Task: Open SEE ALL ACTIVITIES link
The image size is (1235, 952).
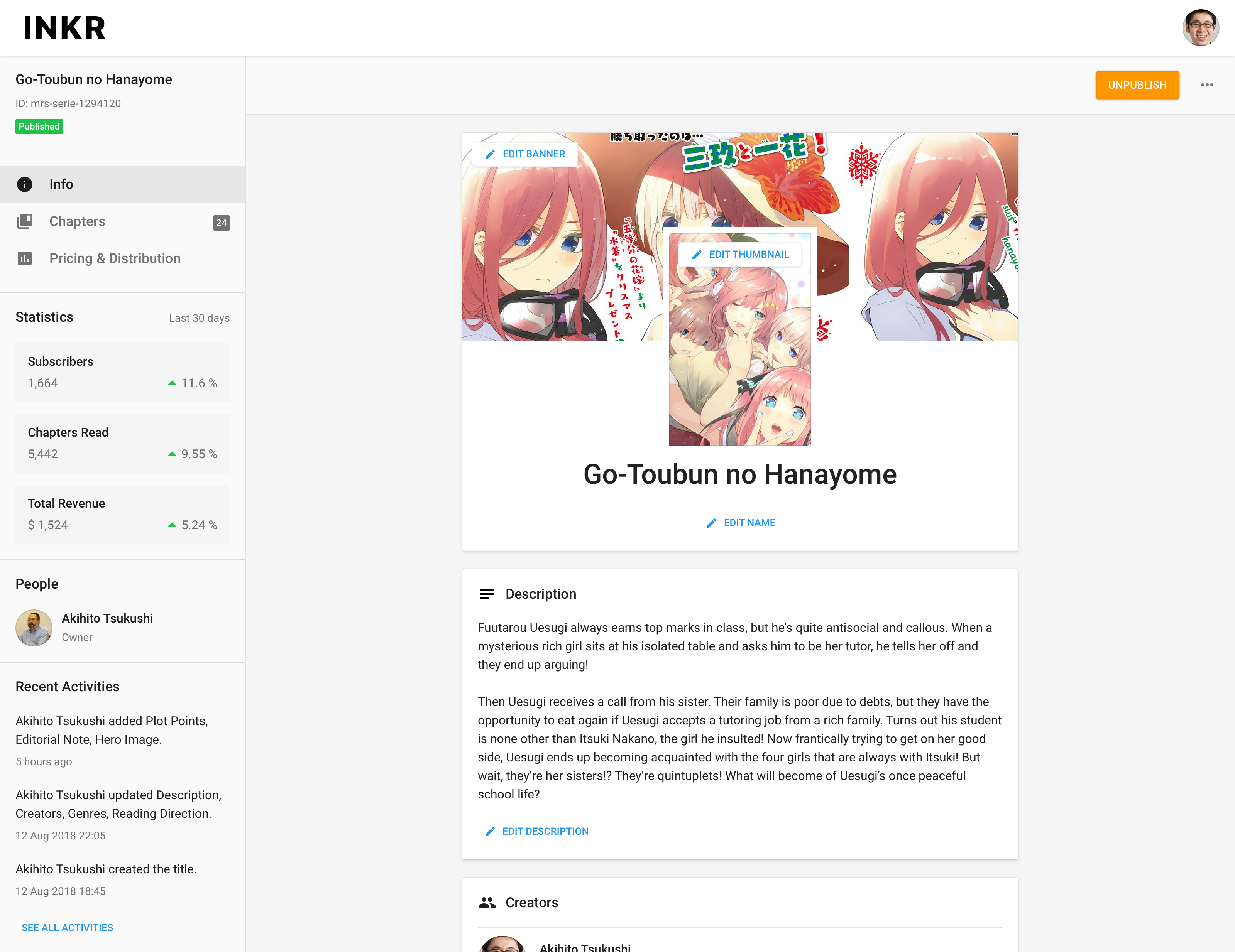Action: click(x=67, y=928)
